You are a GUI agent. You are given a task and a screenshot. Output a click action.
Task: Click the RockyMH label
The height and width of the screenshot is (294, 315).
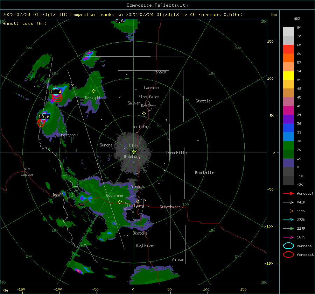tap(92, 98)
